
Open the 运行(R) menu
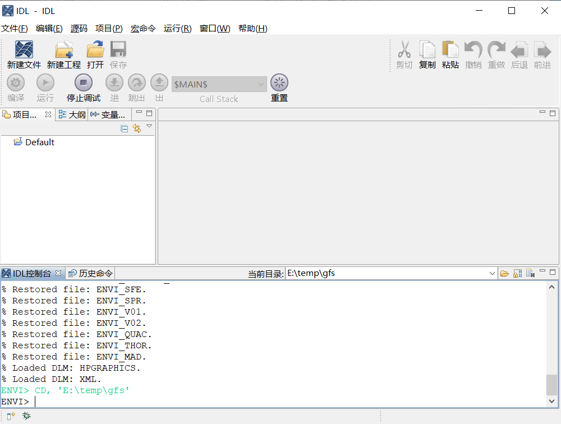coord(177,28)
